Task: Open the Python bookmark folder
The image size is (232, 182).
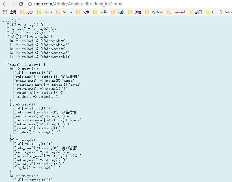Action: coord(154,12)
